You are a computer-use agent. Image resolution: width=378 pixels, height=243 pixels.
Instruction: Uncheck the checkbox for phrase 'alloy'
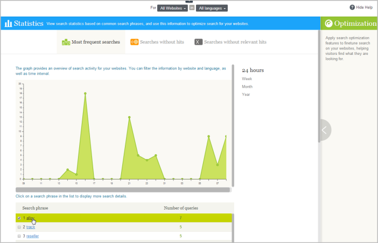[19, 218]
